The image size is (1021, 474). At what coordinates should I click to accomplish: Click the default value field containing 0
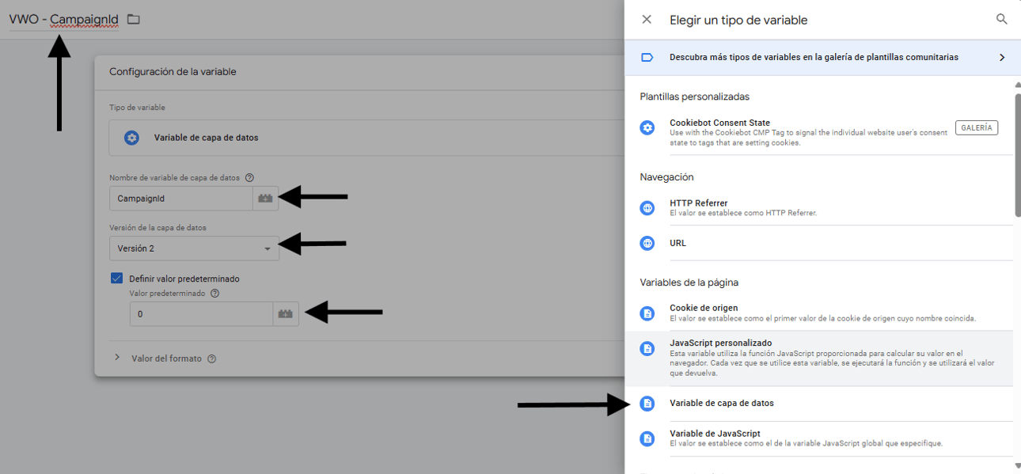pos(202,314)
